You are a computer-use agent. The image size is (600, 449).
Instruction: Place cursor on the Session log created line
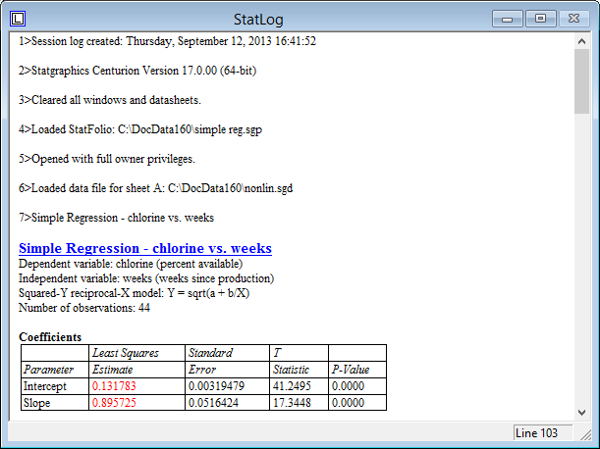pyautogui.click(x=167, y=41)
